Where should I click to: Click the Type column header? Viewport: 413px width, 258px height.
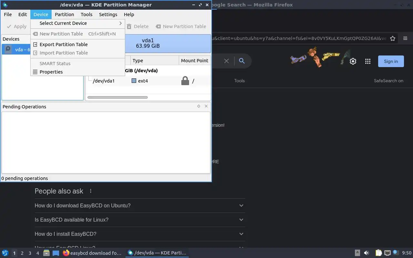pos(155,61)
